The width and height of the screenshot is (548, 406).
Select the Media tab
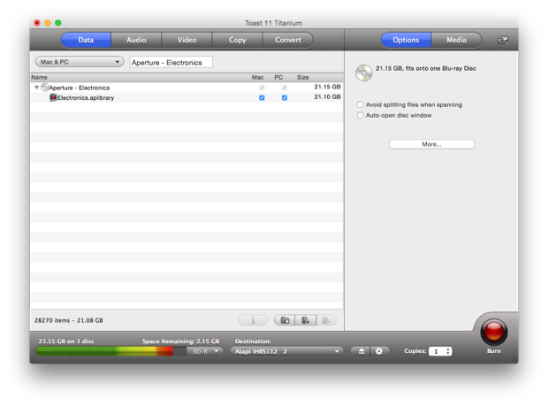456,40
